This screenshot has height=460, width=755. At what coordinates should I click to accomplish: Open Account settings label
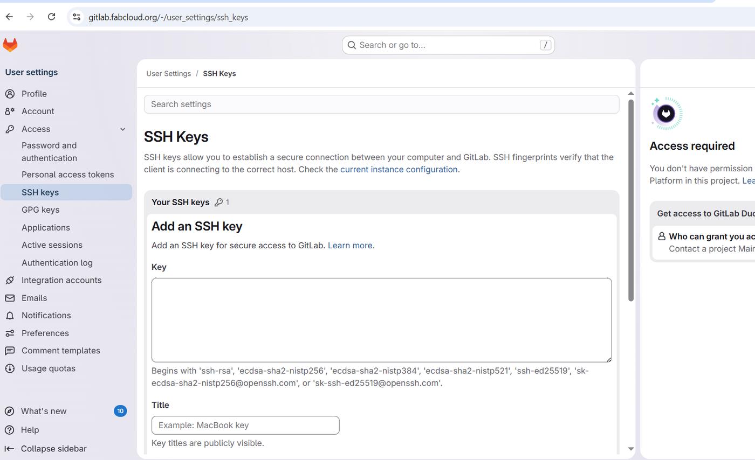tap(38, 111)
